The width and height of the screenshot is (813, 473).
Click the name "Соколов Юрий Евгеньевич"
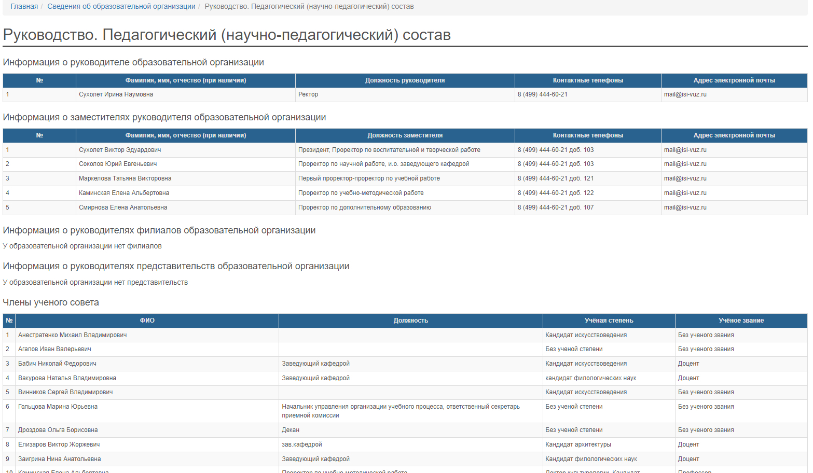pos(118,164)
